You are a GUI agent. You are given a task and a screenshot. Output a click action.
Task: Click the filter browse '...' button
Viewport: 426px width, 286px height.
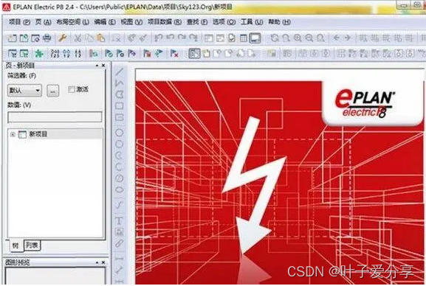[52, 91]
